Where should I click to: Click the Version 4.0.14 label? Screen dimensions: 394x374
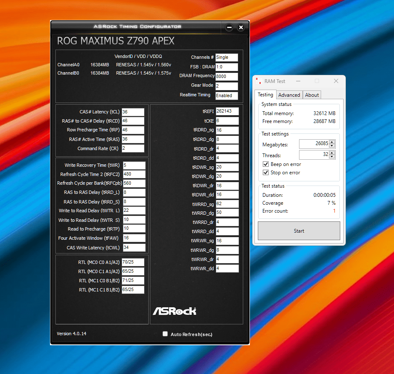(x=71, y=334)
